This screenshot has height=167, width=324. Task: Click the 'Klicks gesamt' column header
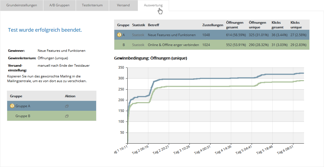click(278, 25)
